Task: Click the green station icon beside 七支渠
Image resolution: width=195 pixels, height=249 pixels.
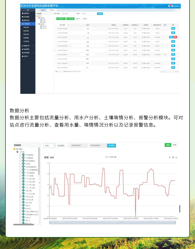Action: point(23,164)
